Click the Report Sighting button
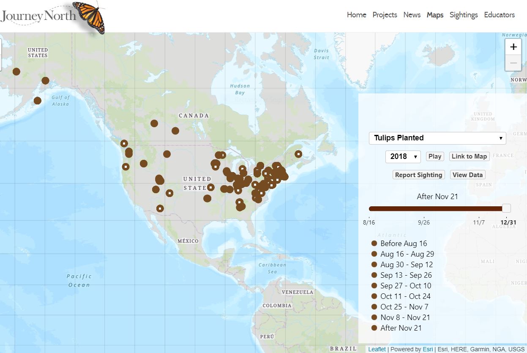527x353 pixels. tap(418, 174)
